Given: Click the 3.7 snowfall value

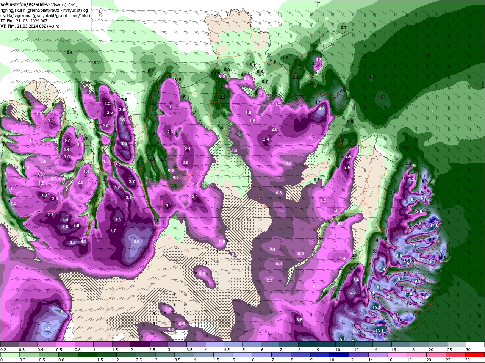Looking at the screenshot, I should point(73,243).
